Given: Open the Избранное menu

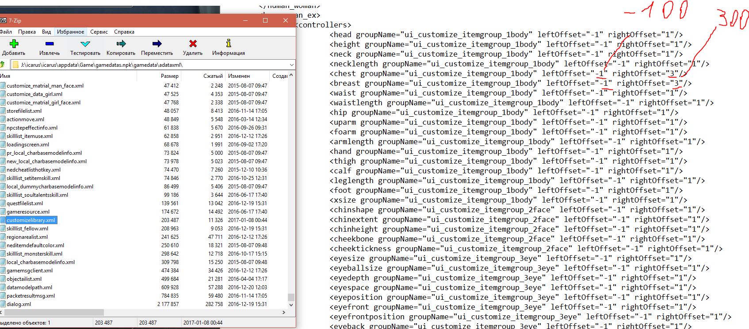Looking at the screenshot, I should (x=70, y=32).
